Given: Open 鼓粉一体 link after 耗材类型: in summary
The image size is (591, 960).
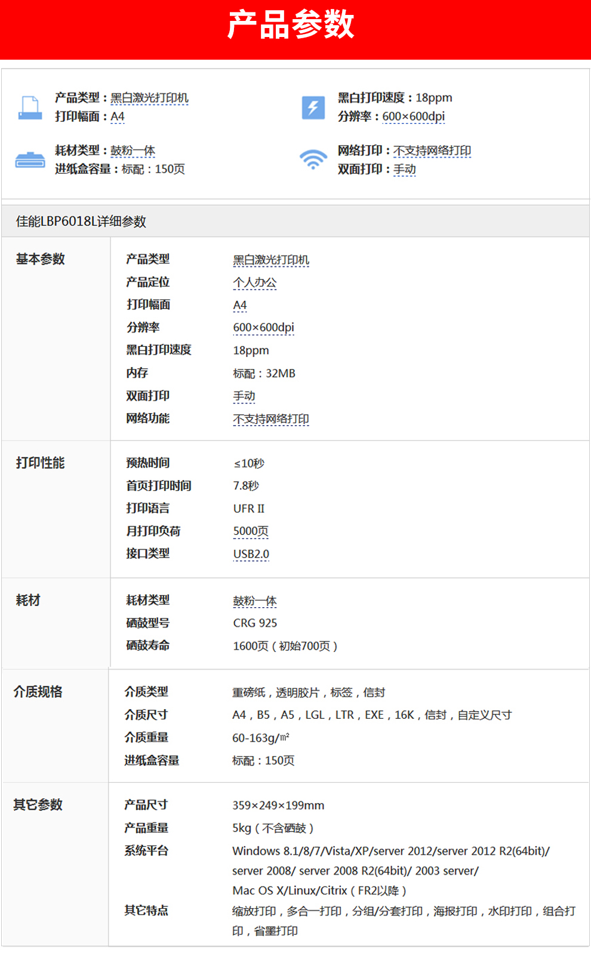Looking at the screenshot, I should pyautogui.click(x=133, y=150).
